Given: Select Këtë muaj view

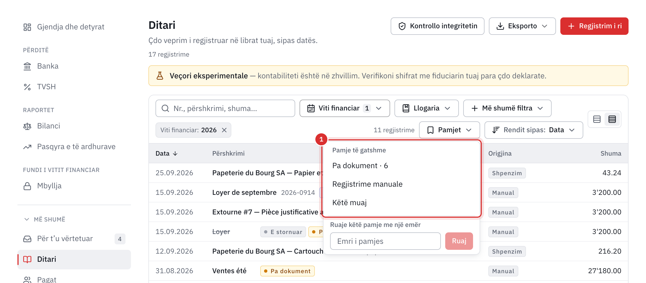Looking at the screenshot, I should tap(401, 203).
